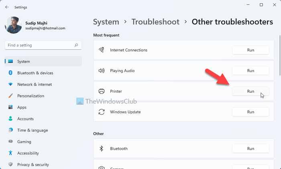Screen dimensions: 281x169
Task: Open Accounts settings
Action: 43,119
